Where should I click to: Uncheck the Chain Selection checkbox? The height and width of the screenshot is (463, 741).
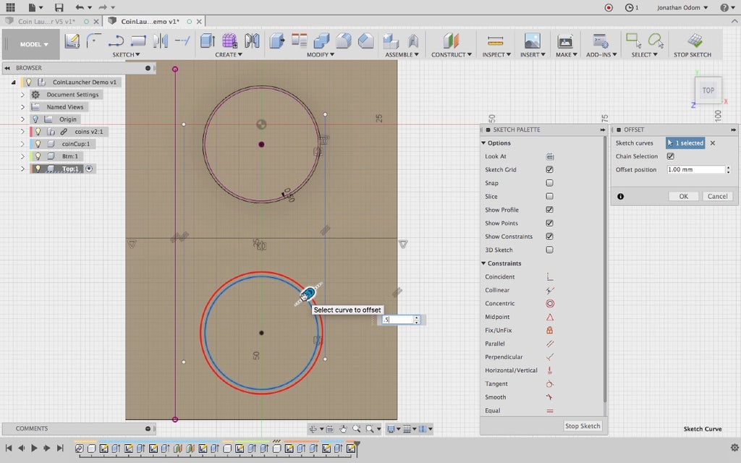tap(670, 156)
